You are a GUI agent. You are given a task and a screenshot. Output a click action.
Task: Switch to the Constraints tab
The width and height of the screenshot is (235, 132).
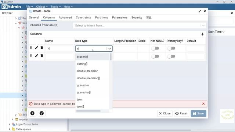click(x=83, y=18)
